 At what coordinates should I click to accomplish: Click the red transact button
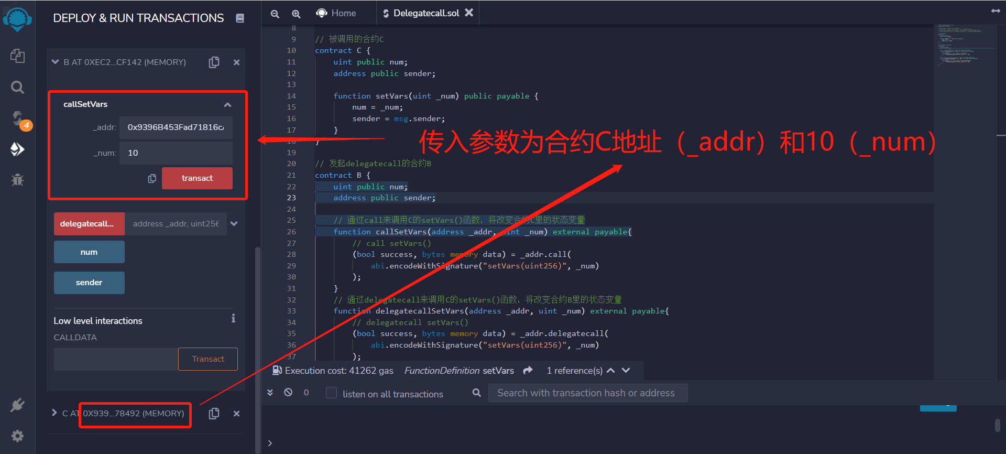click(x=197, y=178)
